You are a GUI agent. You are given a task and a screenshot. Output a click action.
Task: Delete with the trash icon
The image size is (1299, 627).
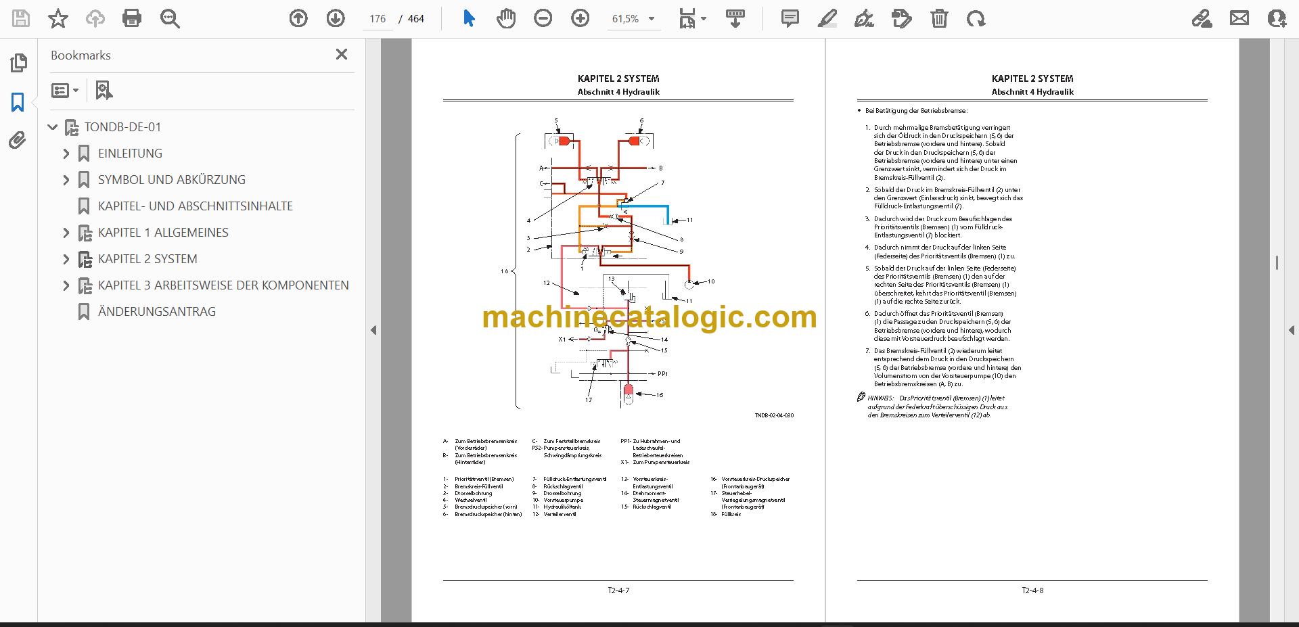(939, 18)
